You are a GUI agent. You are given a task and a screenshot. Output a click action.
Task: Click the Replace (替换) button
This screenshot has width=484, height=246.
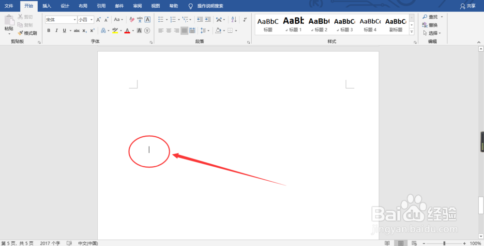click(x=430, y=25)
